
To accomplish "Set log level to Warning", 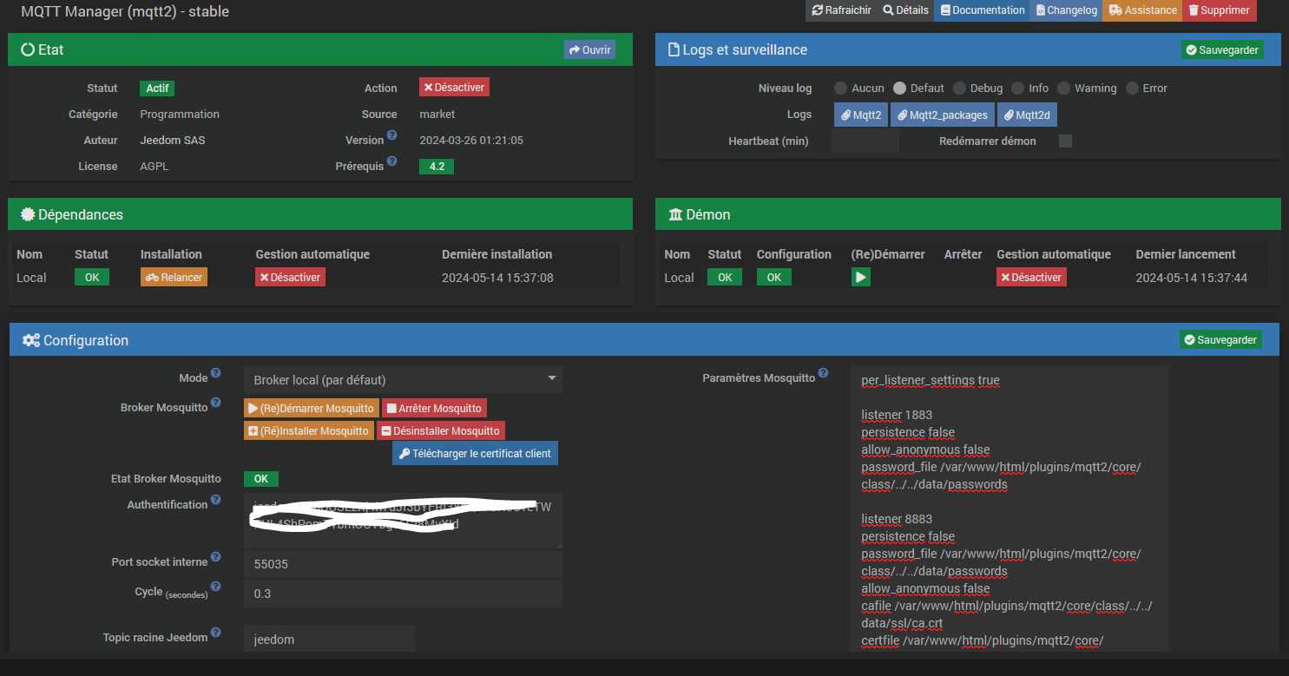I will click(1063, 88).
